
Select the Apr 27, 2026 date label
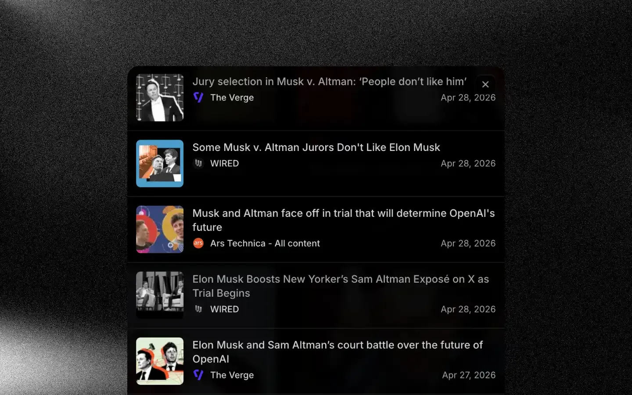tap(469, 375)
